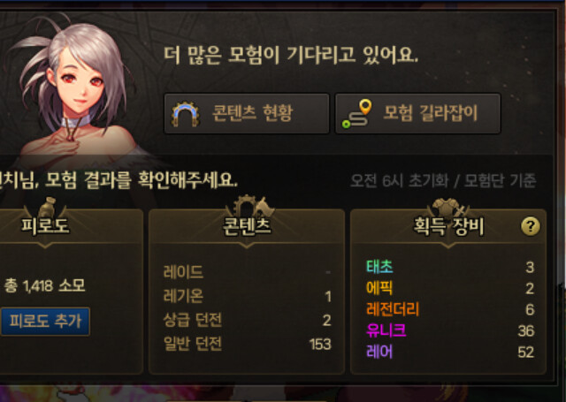566x402 pixels.
Task: Select the 레어 equipment row
Action: tap(450, 352)
